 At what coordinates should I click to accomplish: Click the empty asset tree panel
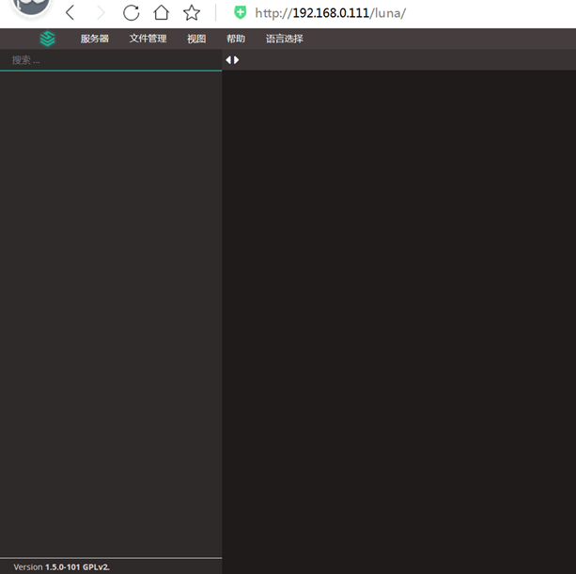click(111, 311)
